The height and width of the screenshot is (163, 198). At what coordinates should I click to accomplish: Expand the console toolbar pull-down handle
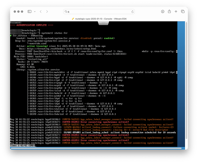point(103,23)
